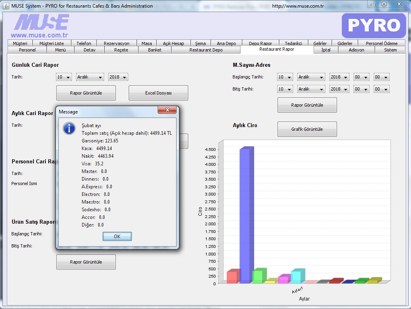Screen dimensions: 411x309
Task: Open the Detay tab
Action: coord(90,50)
